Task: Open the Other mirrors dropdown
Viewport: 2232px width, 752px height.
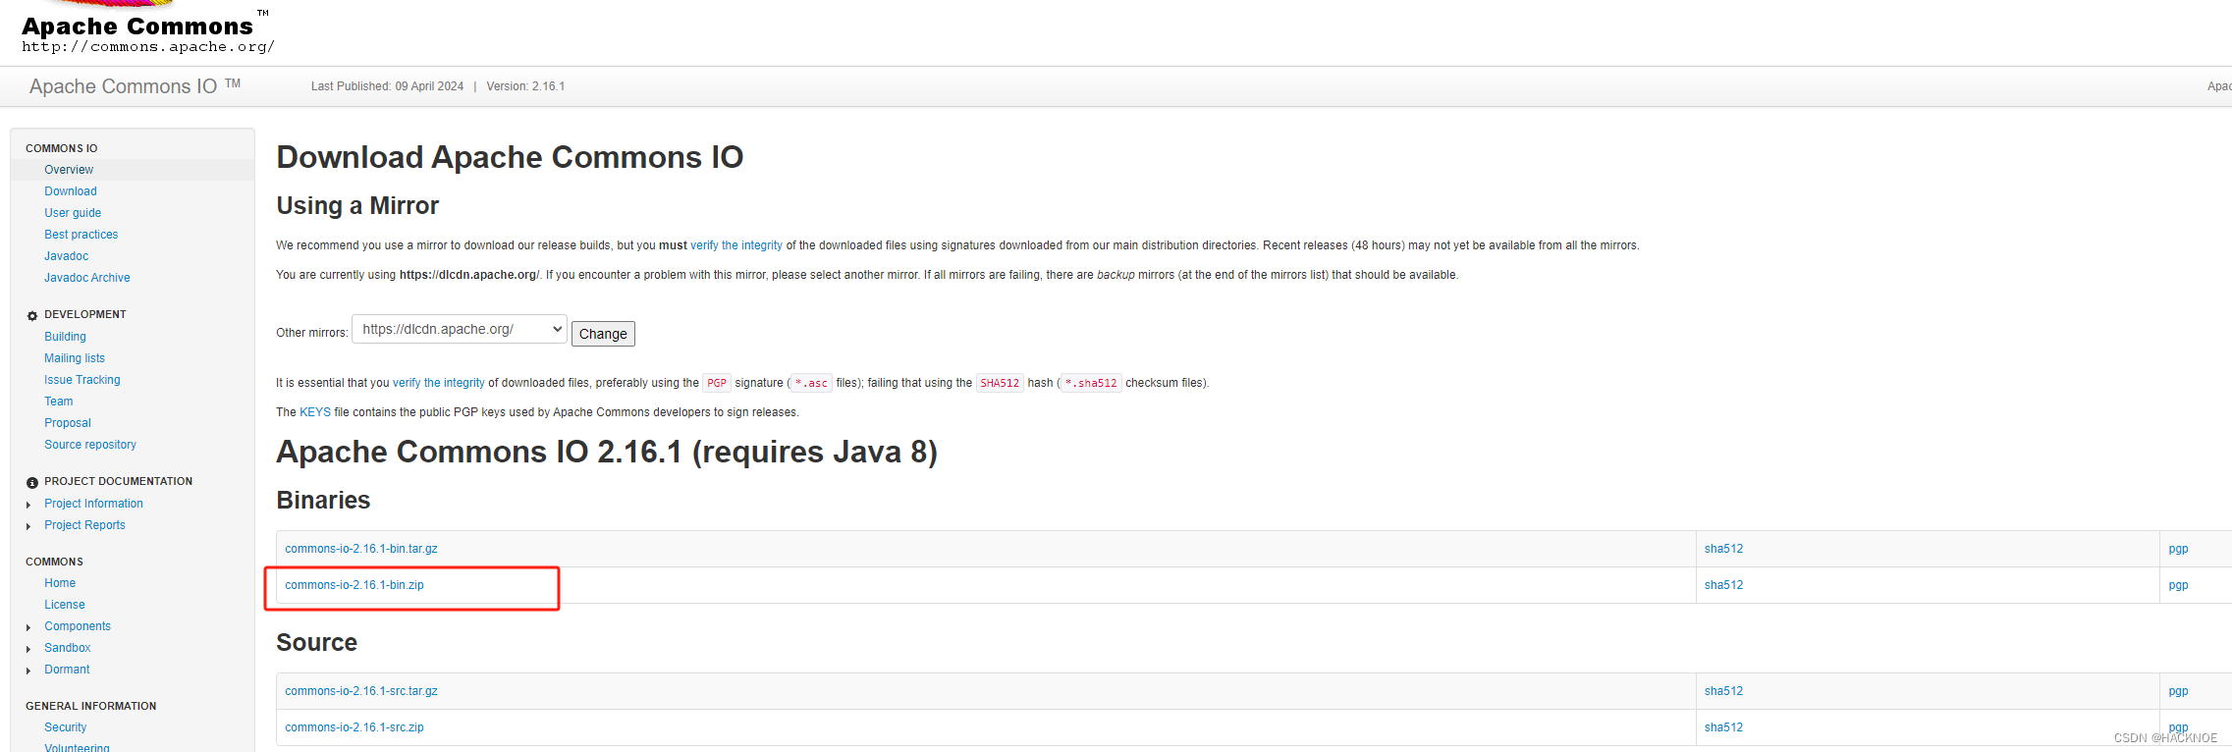Action: (x=460, y=330)
